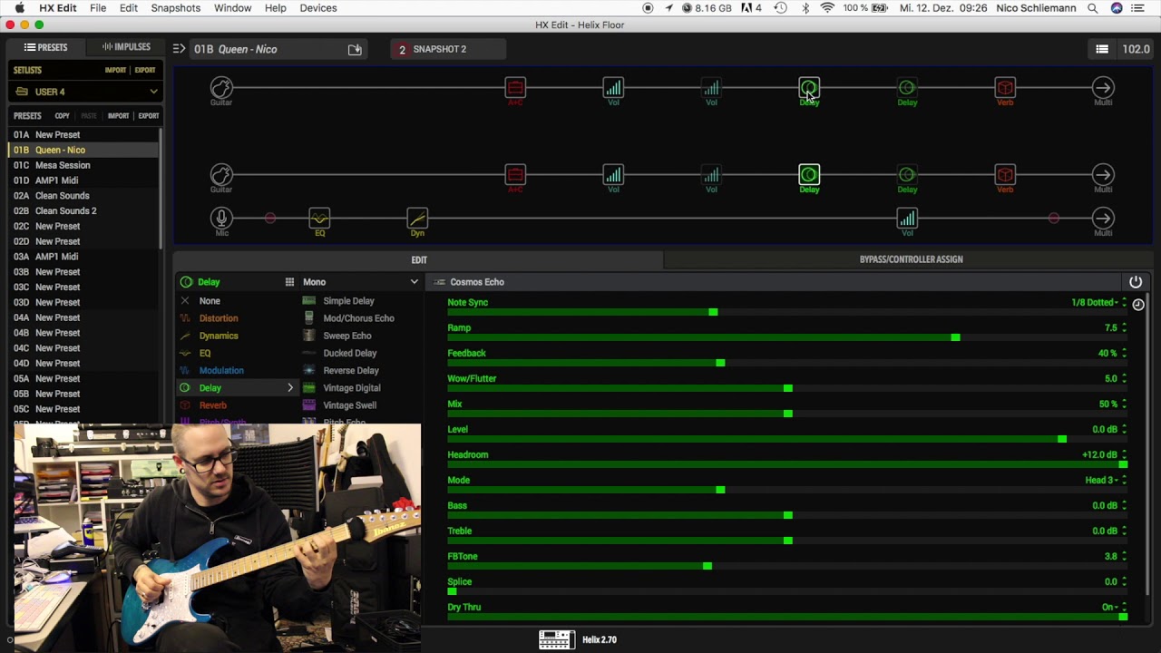1161x653 pixels.
Task: Select the red Verb block in the uppermost signal row
Action: pos(1005,87)
